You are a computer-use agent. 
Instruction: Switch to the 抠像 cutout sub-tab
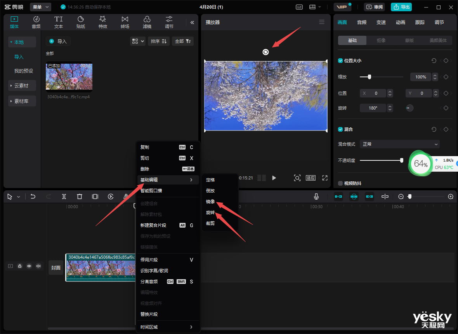coord(381,40)
